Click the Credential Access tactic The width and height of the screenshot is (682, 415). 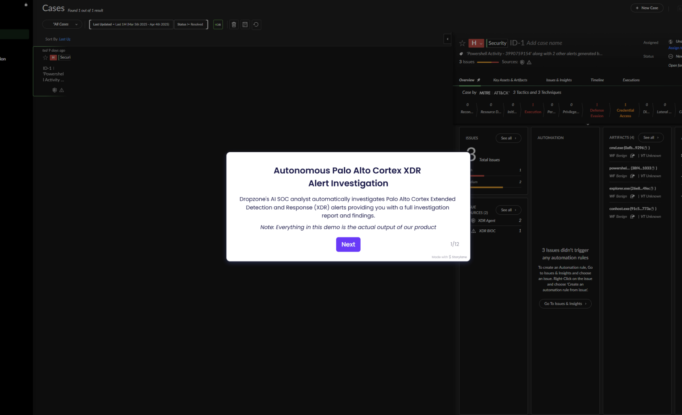coord(625,110)
